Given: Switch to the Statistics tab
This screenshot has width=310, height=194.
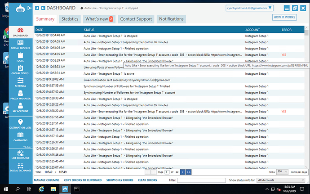Looking at the screenshot, I should (70, 19).
